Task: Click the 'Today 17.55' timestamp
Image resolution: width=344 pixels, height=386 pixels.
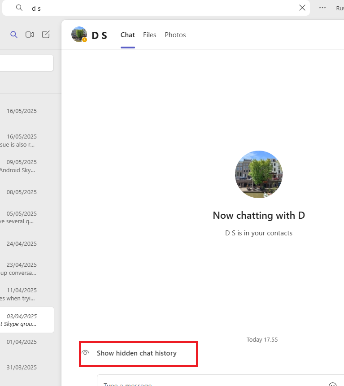Action: coord(262,340)
